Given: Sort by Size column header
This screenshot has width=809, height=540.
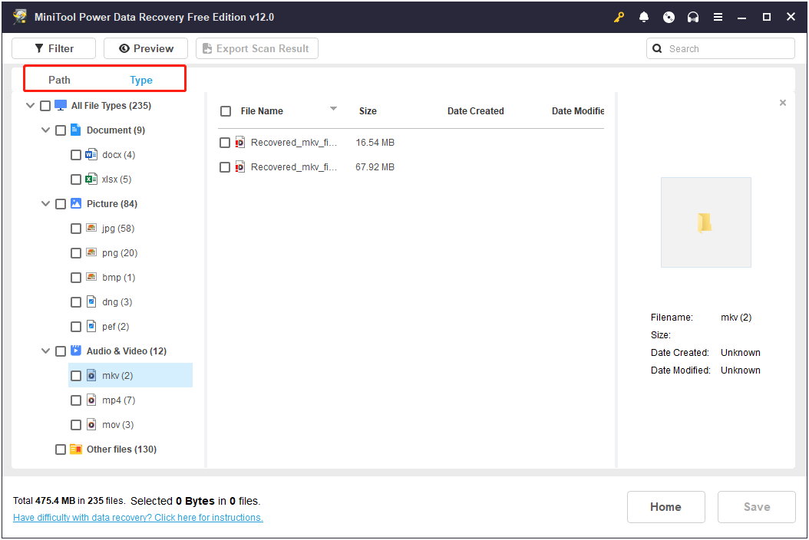Looking at the screenshot, I should click(x=368, y=111).
